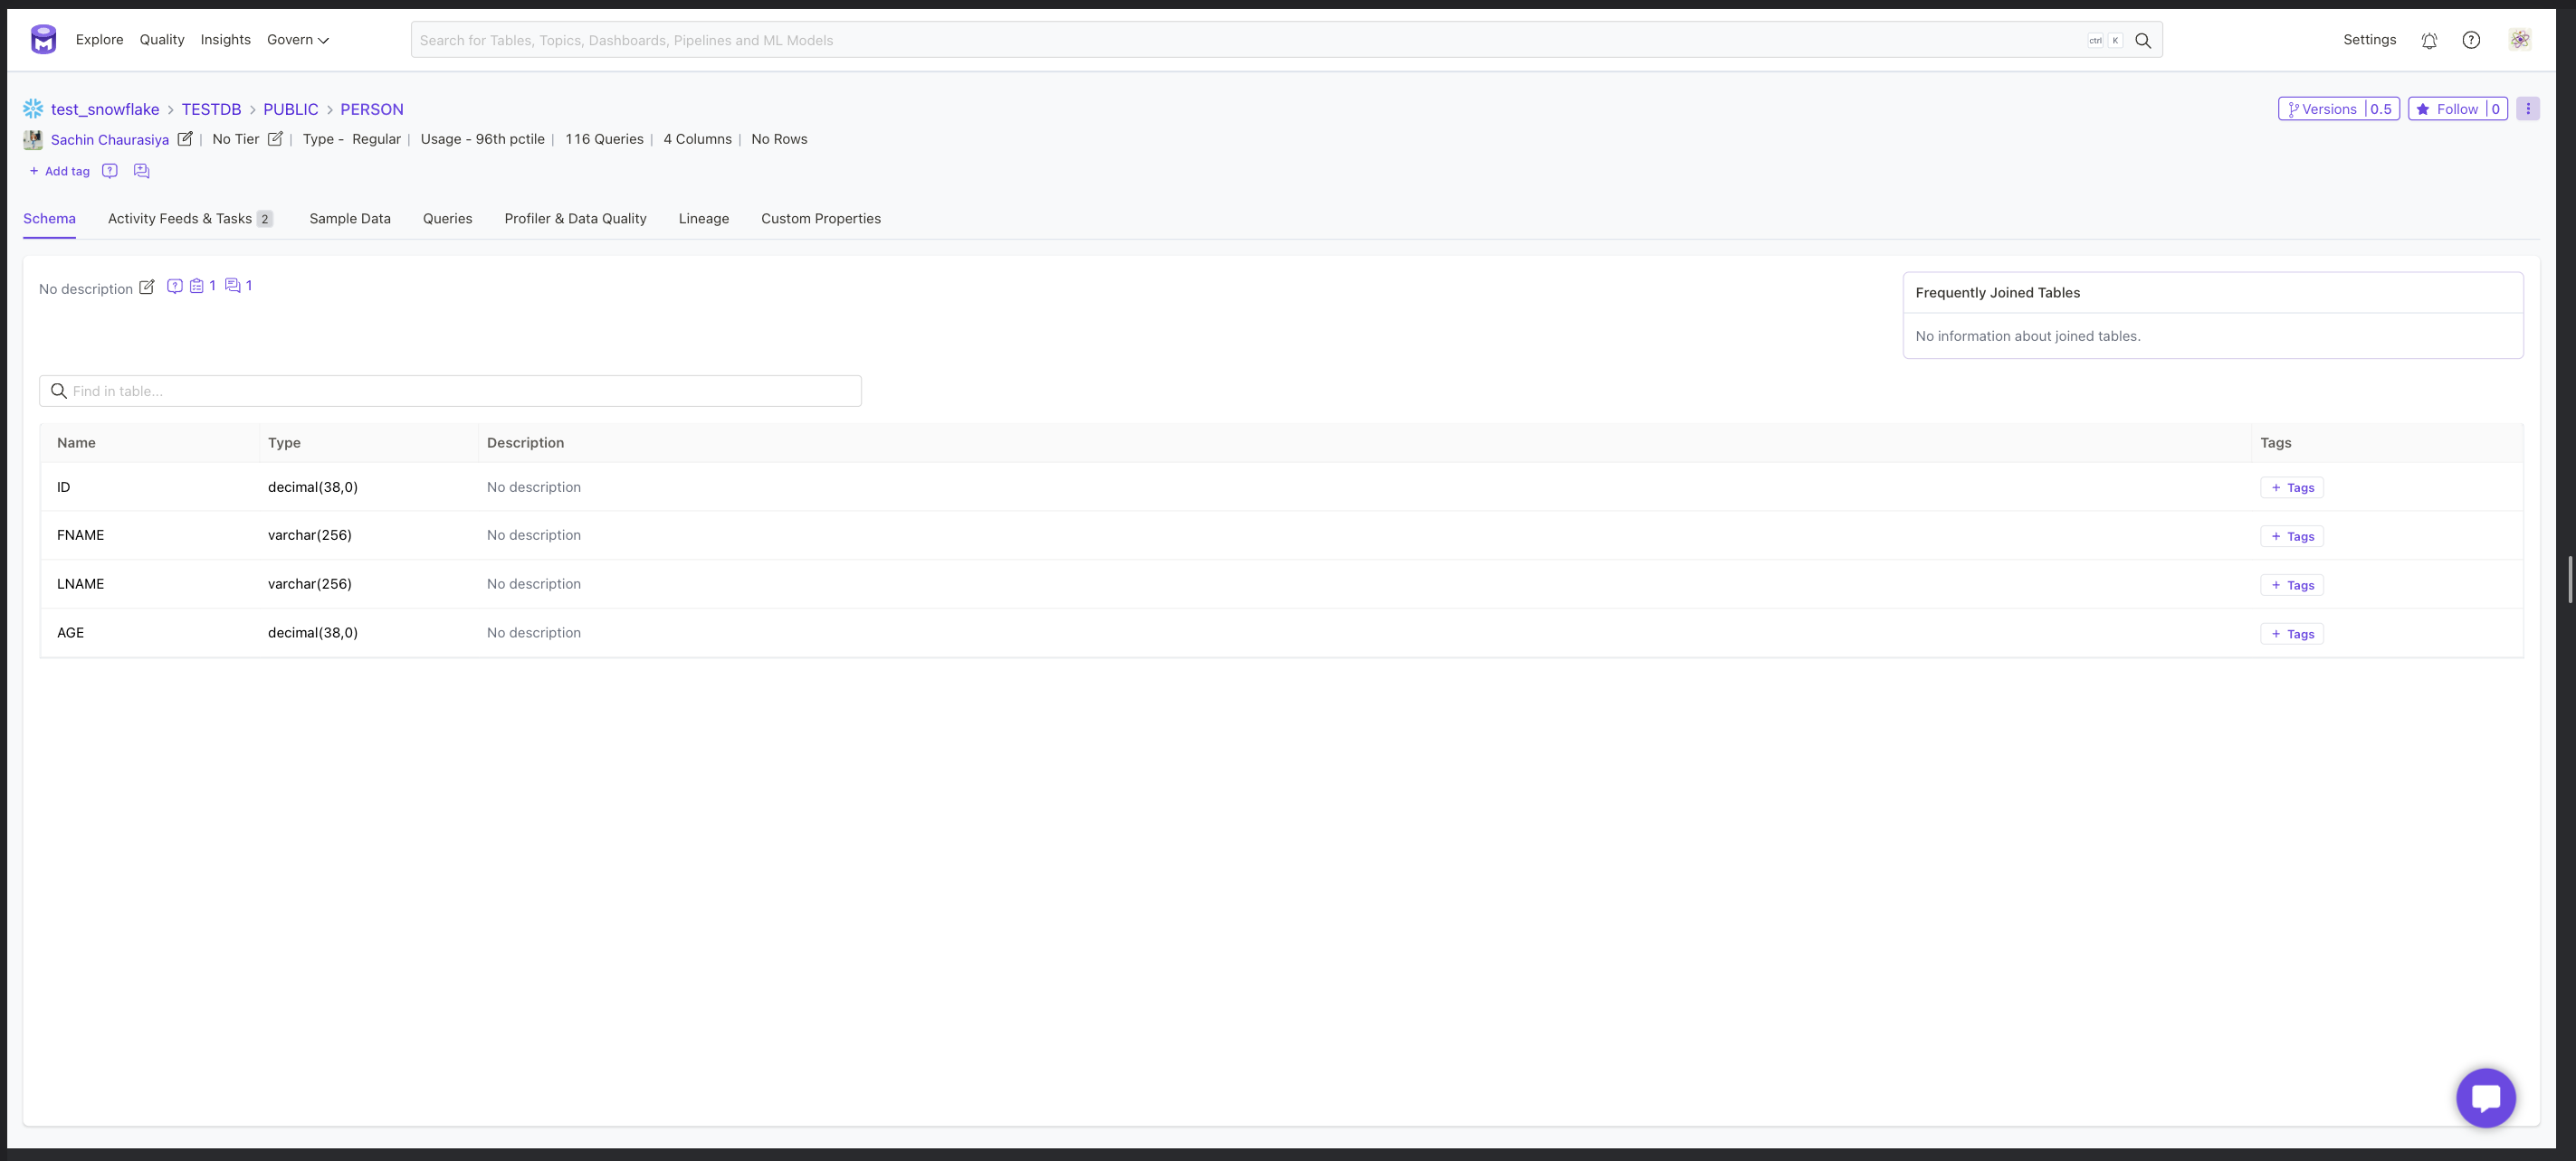The image size is (2576, 1161).
Task: Open request tags question-mark icon beside Add tag
Action: point(110,171)
